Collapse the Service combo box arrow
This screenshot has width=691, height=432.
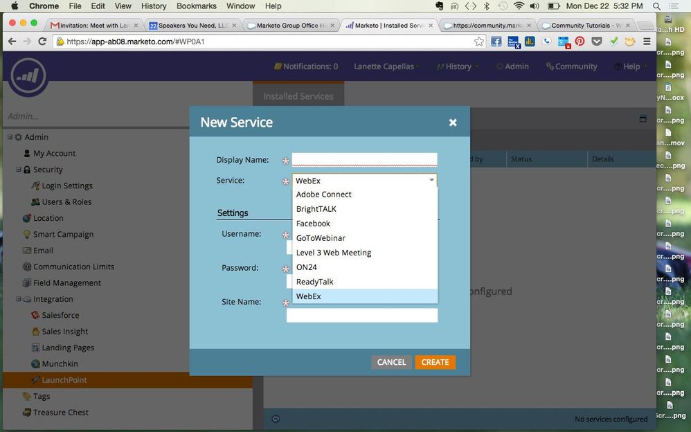pos(431,180)
